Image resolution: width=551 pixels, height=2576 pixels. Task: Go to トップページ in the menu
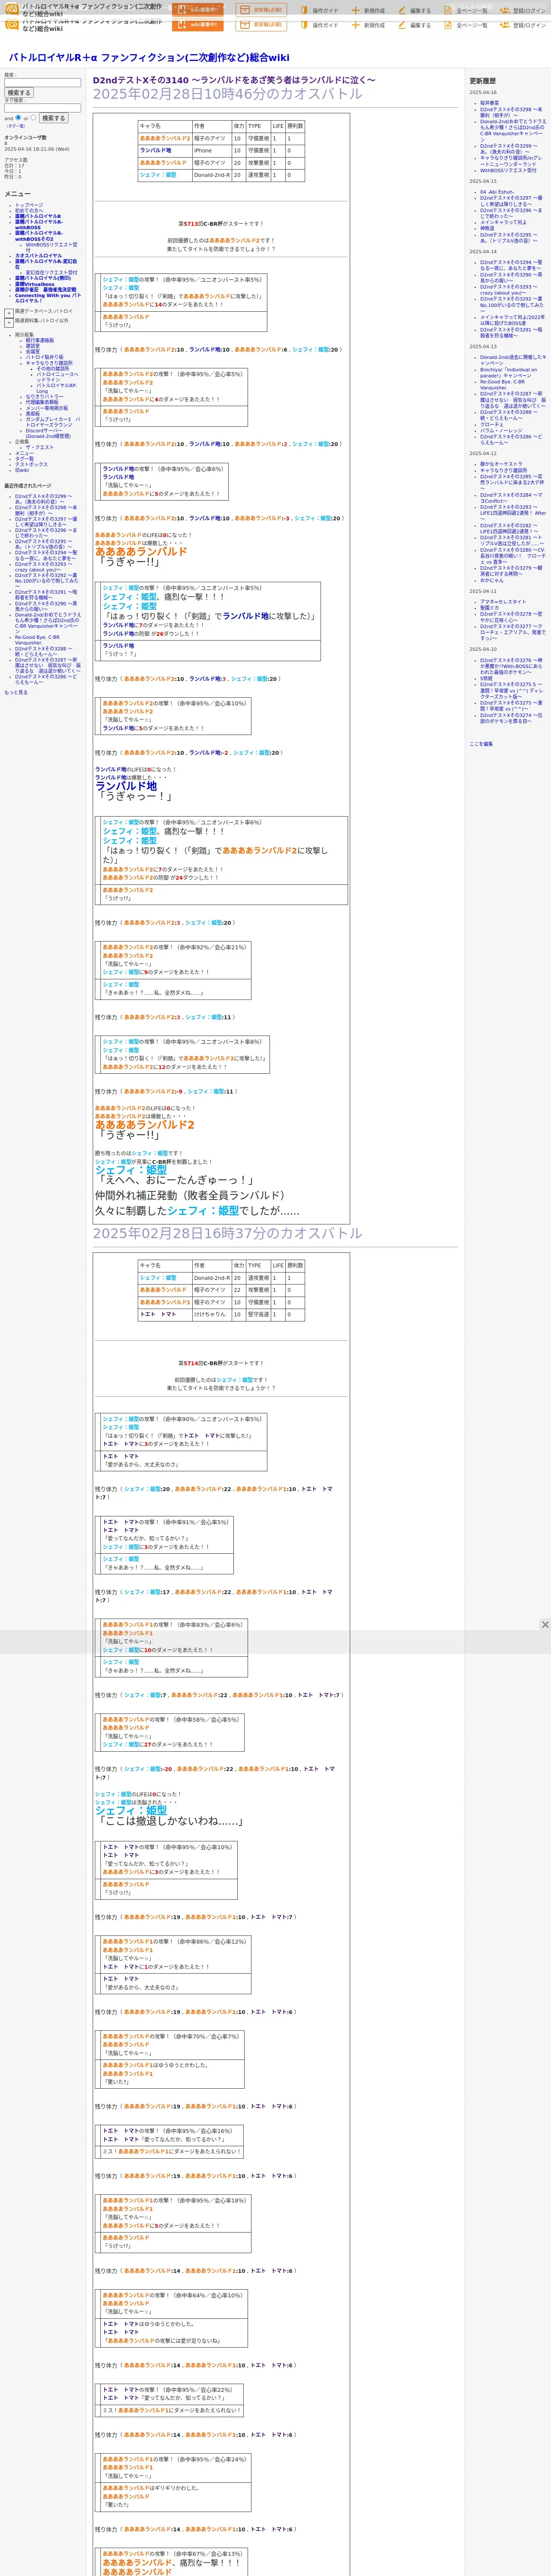[29, 205]
